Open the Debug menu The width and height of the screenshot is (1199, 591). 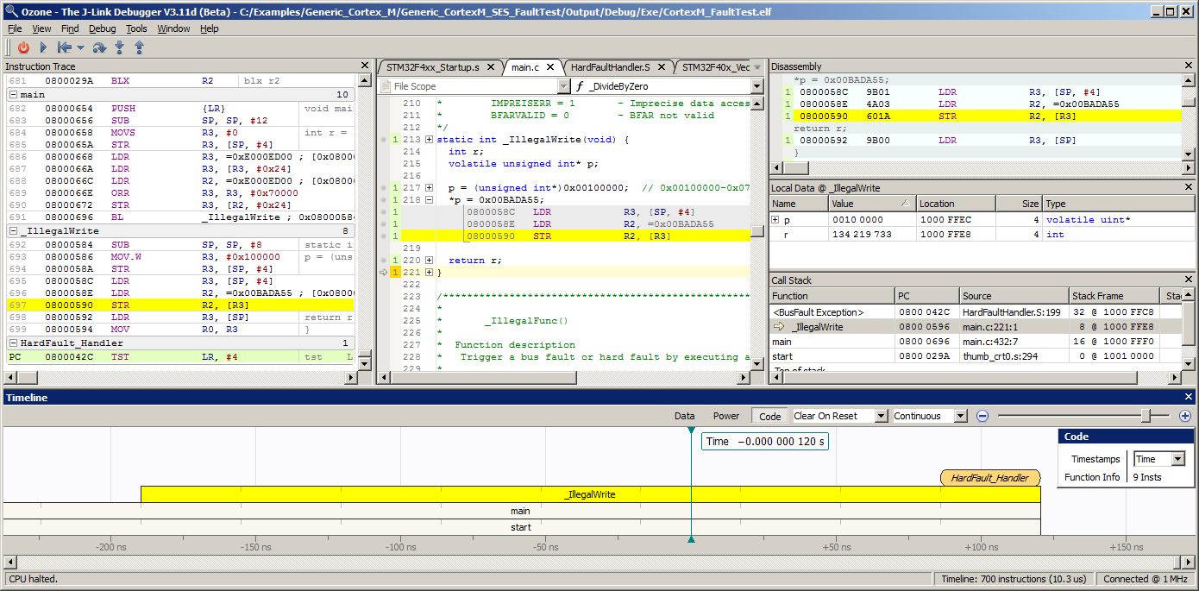(x=102, y=28)
